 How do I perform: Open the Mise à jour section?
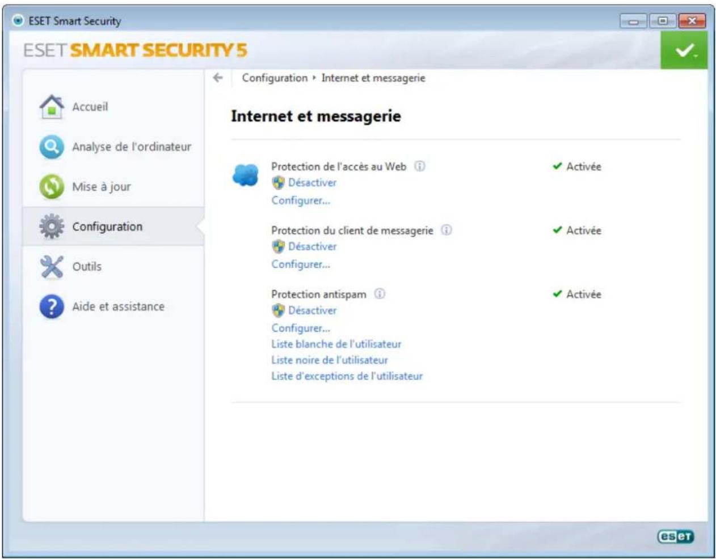102,187
